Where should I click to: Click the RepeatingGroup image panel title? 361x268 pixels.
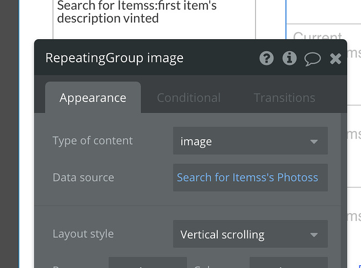[x=114, y=58]
